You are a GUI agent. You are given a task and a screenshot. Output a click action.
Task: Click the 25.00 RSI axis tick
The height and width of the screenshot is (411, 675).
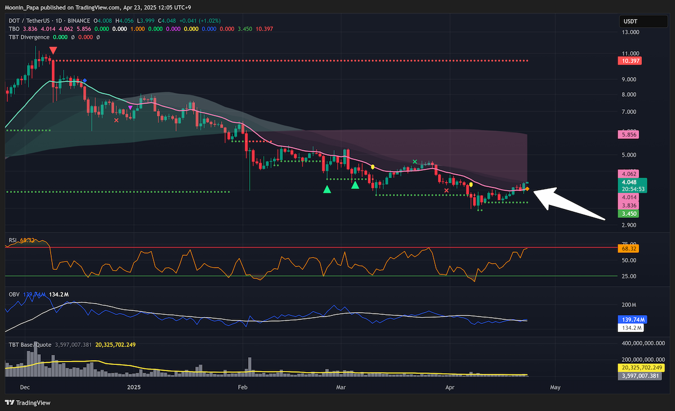point(628,276)
